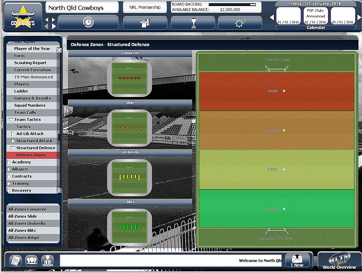Click calendar next-day arrow

coord(359,17)
